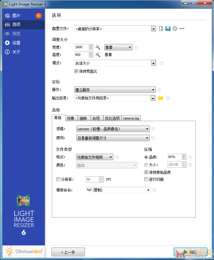Click the magic wand next to width
Image resolution: width=214 pixels, height=260 pixels.
[98, 47]
